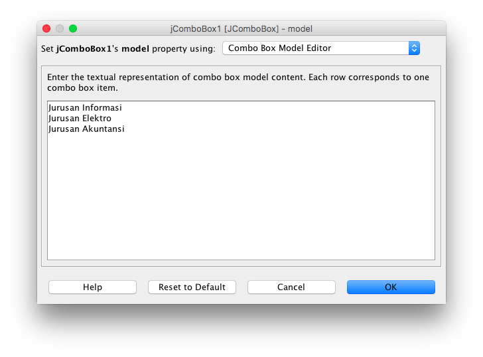Confirm the dialog with the OK button
The image size is (483, 357).
tap(391, 287)
